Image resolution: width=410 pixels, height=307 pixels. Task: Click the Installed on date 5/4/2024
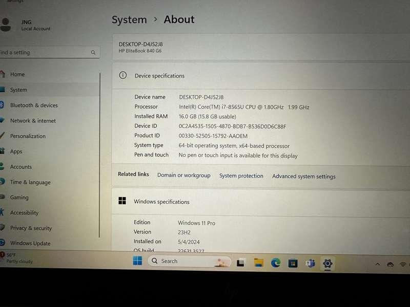[x=189, y=242]
